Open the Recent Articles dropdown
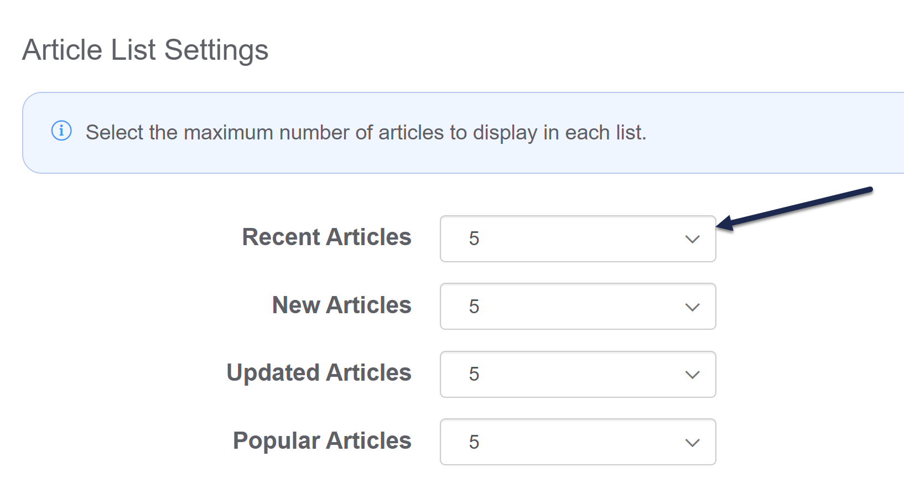 point(578,238)
